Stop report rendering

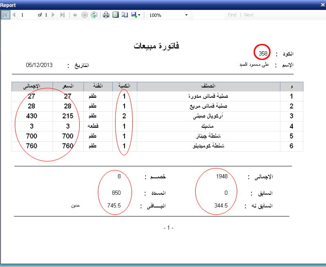click(x=85, y=15)
